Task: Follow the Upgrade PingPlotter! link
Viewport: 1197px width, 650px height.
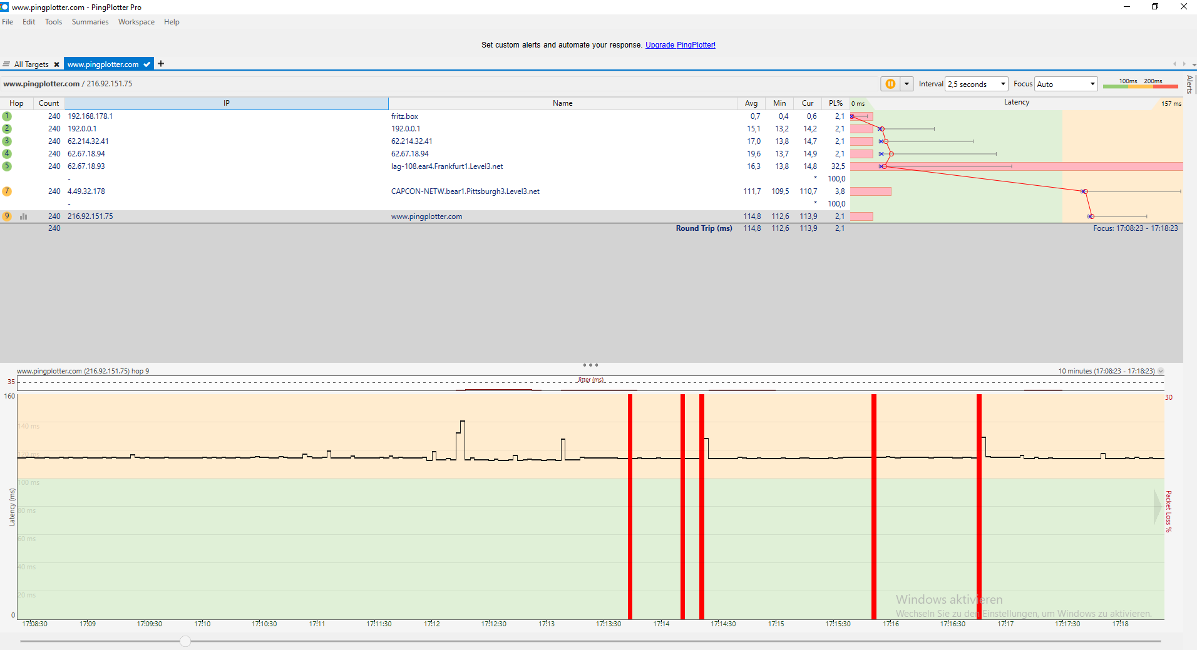Action: 681,45
